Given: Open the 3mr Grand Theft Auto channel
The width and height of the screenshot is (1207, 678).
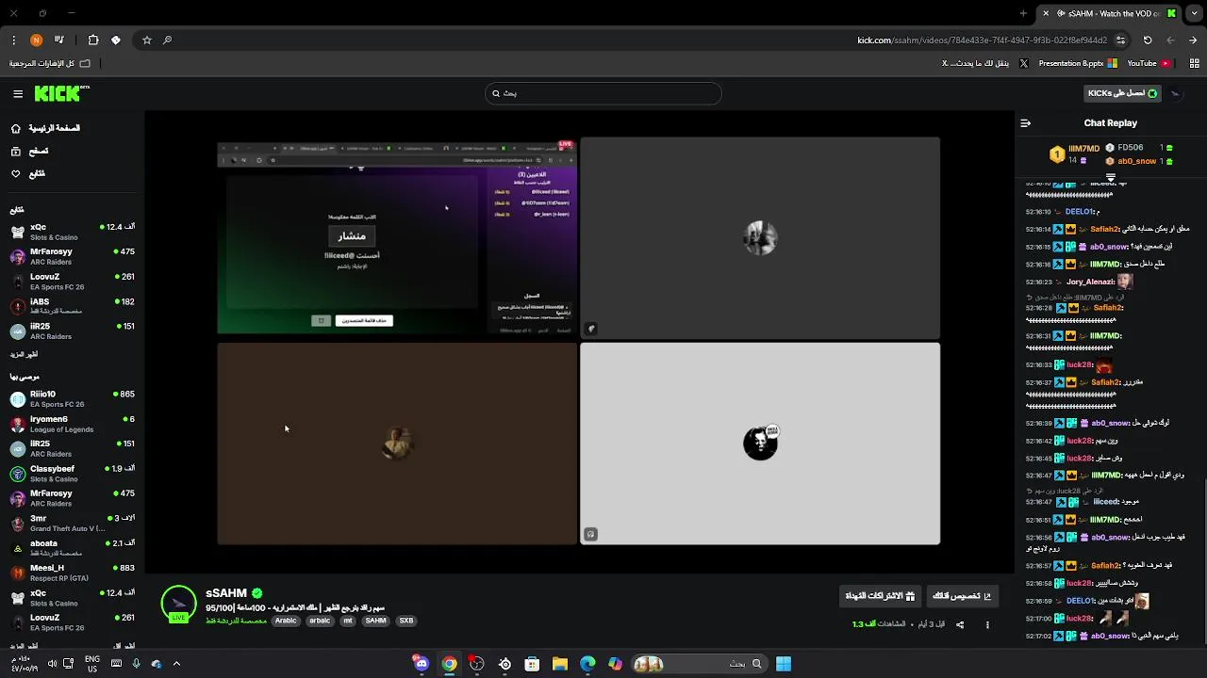Looking at the screenshot, I should [x=72, y=523].
